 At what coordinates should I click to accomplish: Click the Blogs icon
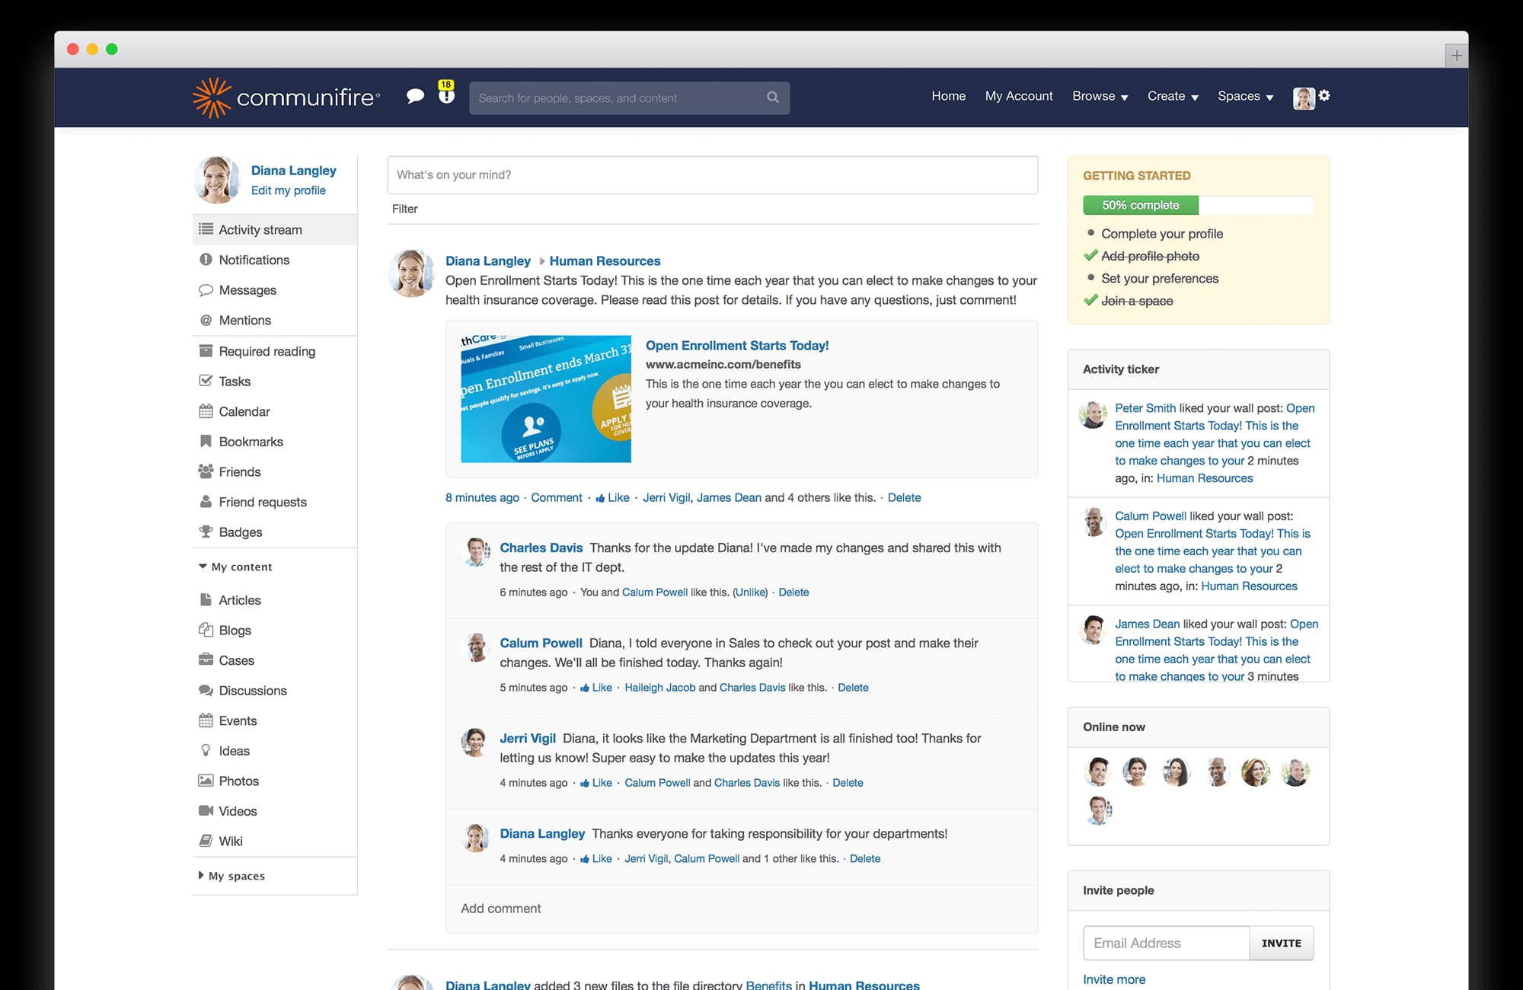tap(206, 630)
